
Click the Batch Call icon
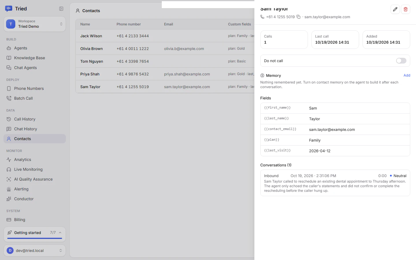(x=9, y=98)
